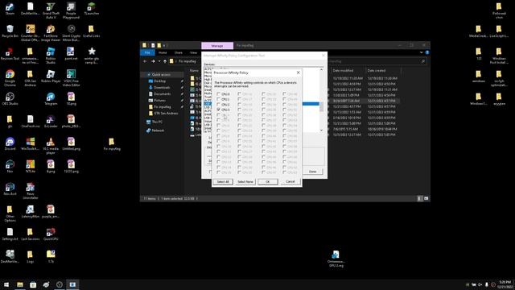
Task: Expand the Explorer ribbon chevron
Action: tap(421, 52)
